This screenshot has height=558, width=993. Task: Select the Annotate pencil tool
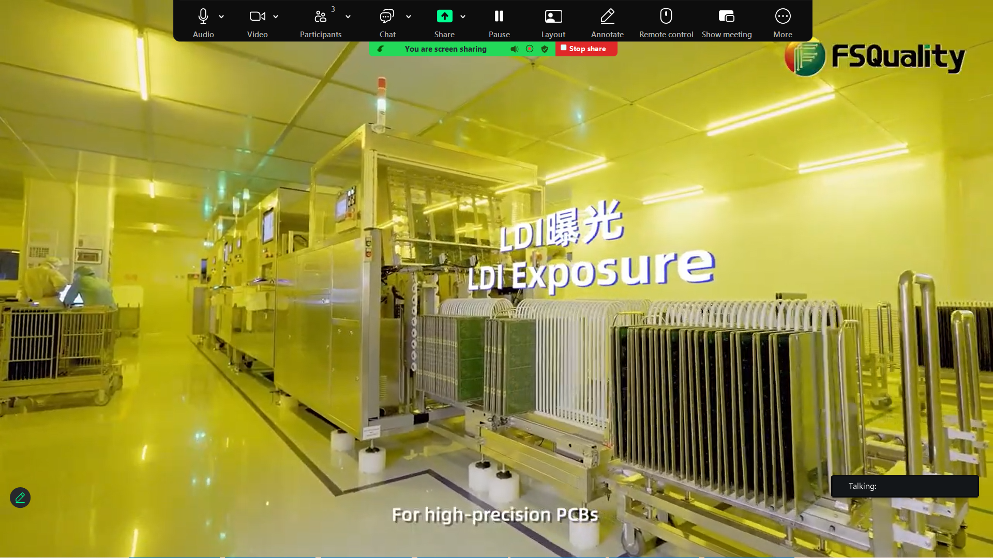607,17
